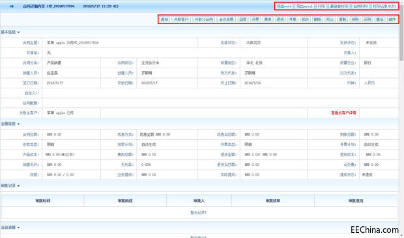This screenshot has height=238, width=404.
Task: Click the 关联父合同 button
Action: 203,20
